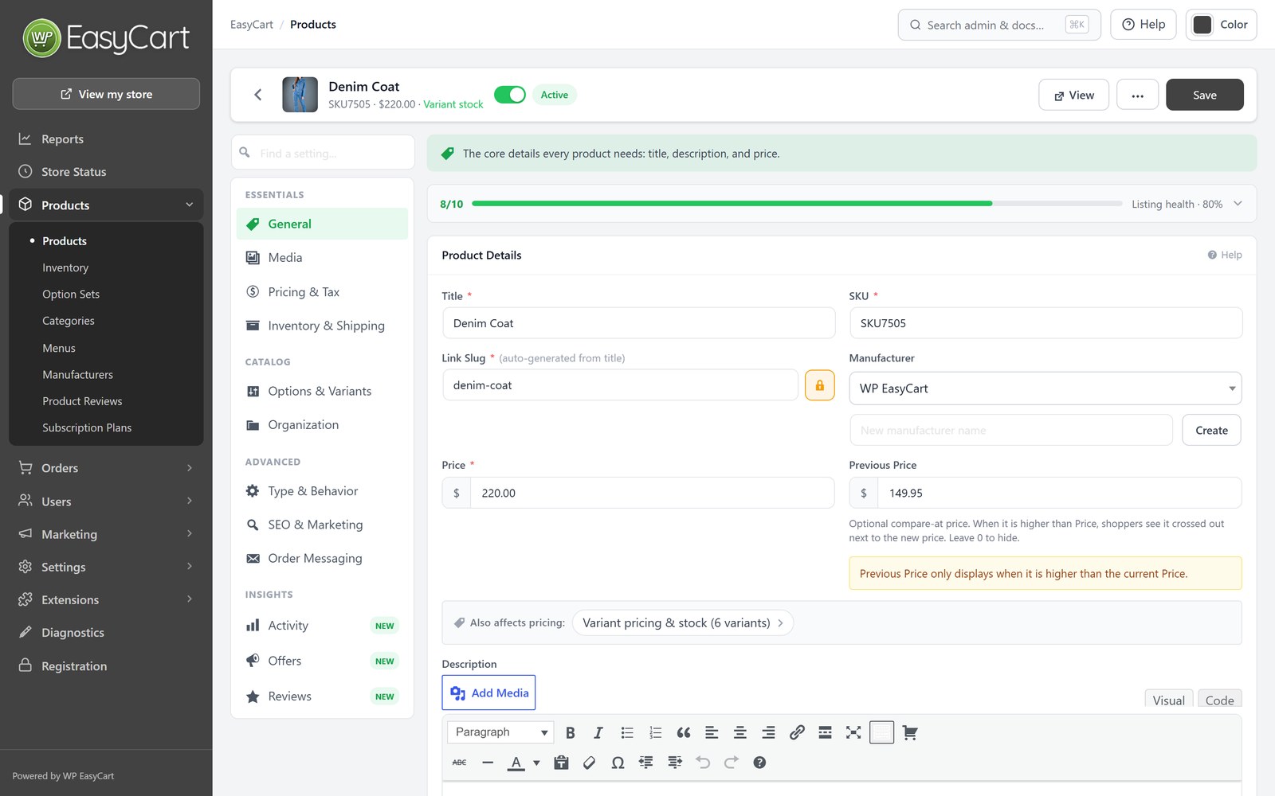This screenshot has height=796, width=1275.
Task: Click the undo arrow in editor
Action: (703, 763)
